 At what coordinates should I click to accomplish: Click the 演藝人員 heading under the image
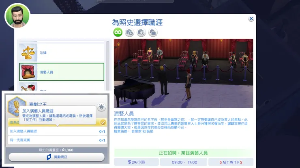(x=124, y=113)
